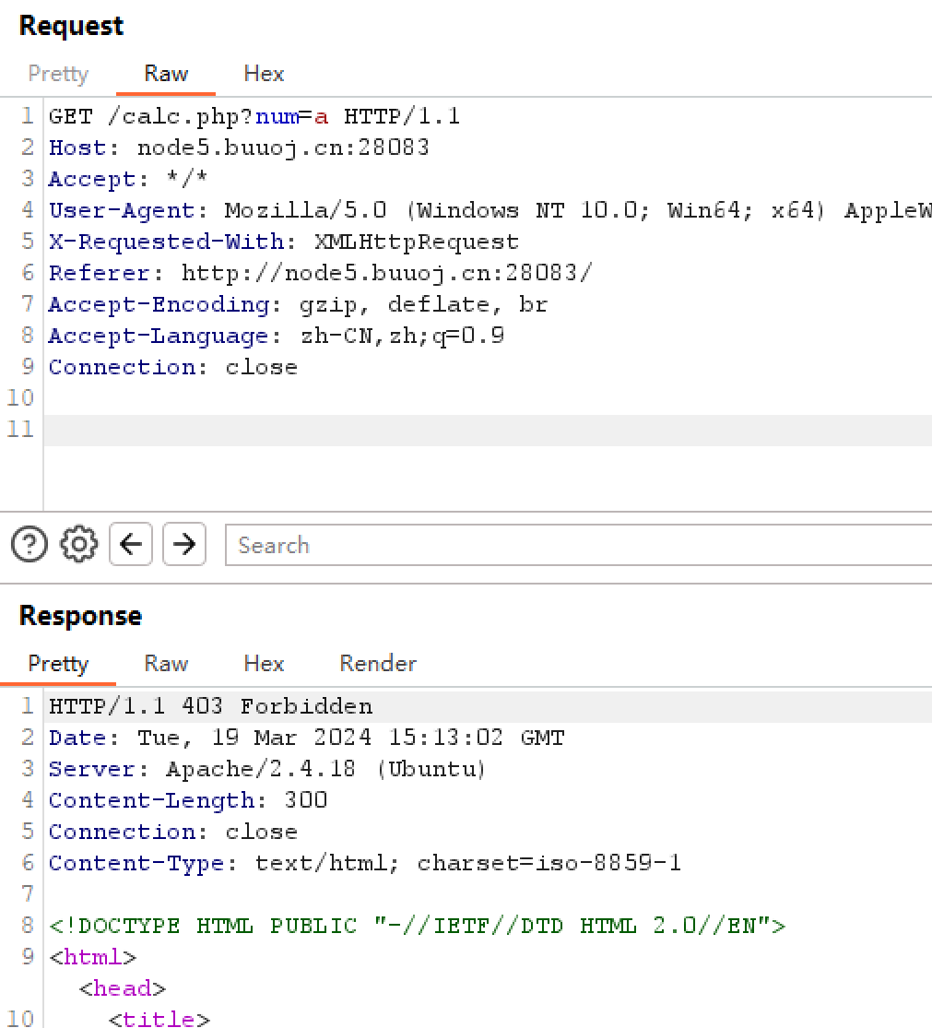Click the <head> tag in response
This screenshot has height=1028, width=932.
(123, 988)
